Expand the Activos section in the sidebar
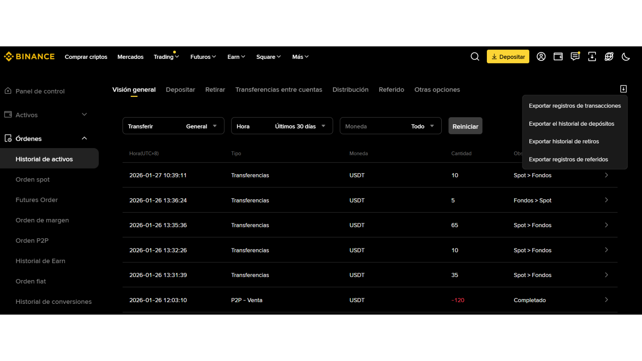This screenshot has width=642, height=361. (x=84, y=114)
